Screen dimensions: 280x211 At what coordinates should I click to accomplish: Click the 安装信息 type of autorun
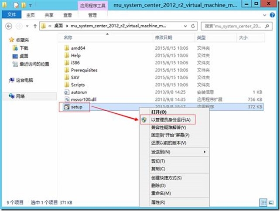coord(205,92)
